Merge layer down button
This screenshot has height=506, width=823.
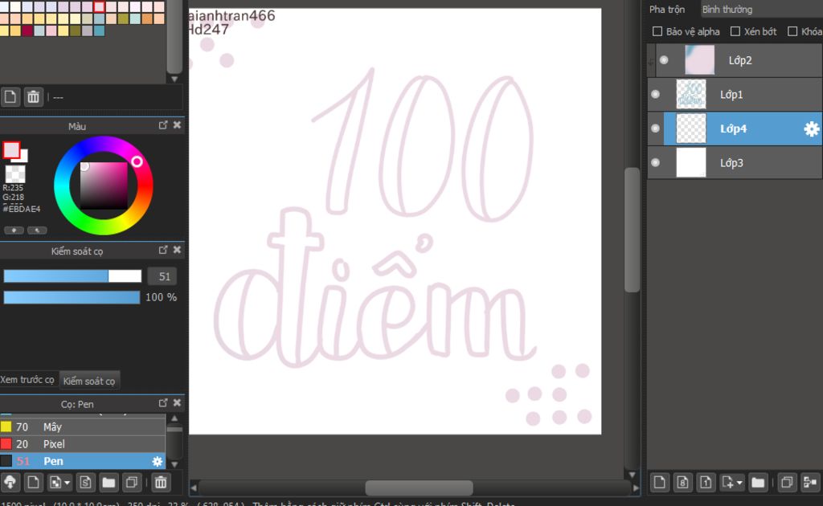tap(810, 482)
